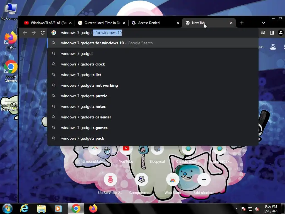Choose suggestion 'windows 7 gadgets games'
The height and width of the screenshot is (214, 285).
153,128
